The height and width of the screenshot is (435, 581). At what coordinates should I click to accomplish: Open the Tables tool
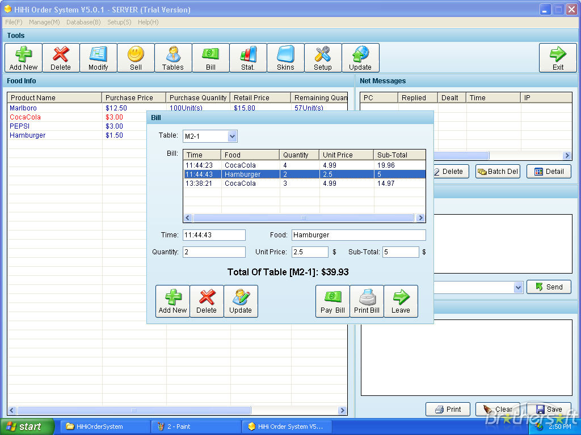[173, 58]
